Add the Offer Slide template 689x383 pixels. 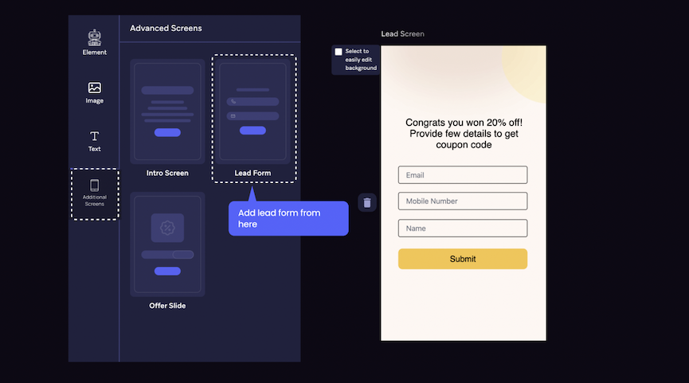pos(167,244)
